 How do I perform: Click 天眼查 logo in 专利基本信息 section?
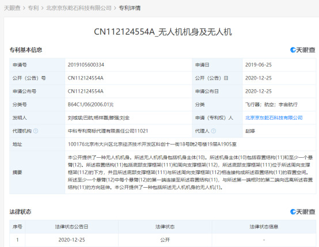coord(302,50)
